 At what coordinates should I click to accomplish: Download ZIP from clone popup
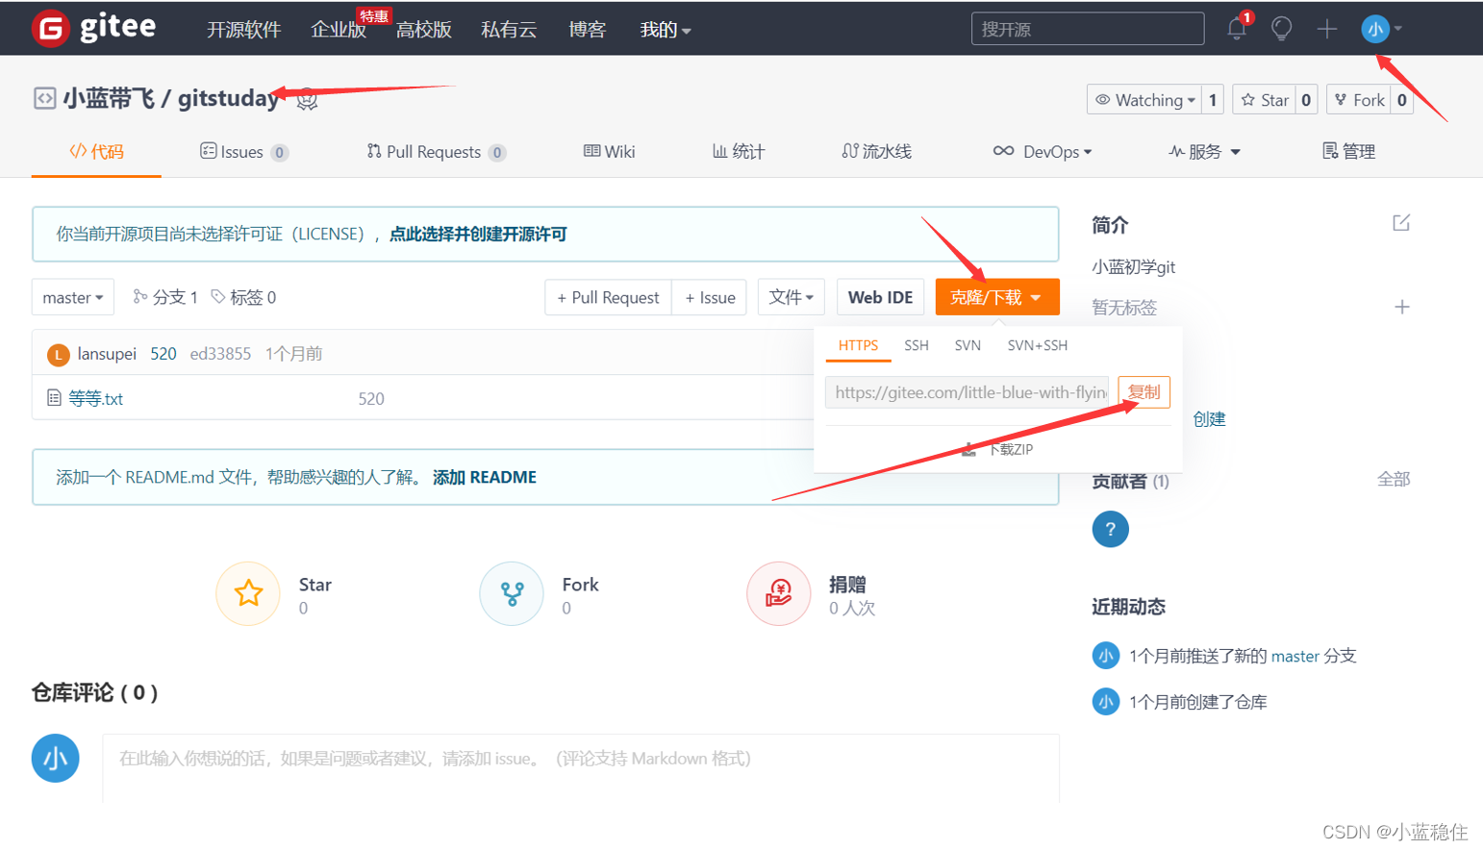click(998, 449)
